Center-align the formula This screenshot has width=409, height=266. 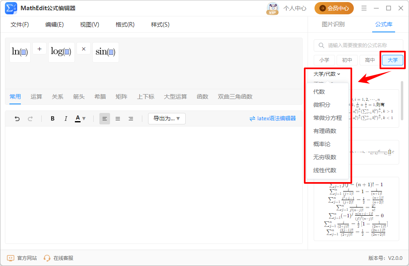(x=118, y=119)
